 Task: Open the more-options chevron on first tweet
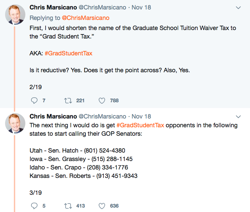(x=238, y=7)
